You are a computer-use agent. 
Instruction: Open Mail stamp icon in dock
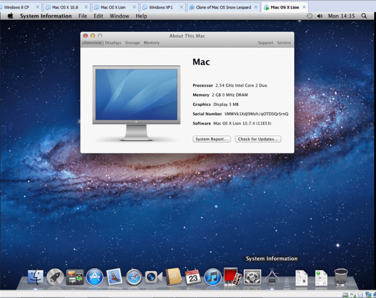tap(114, 276)
